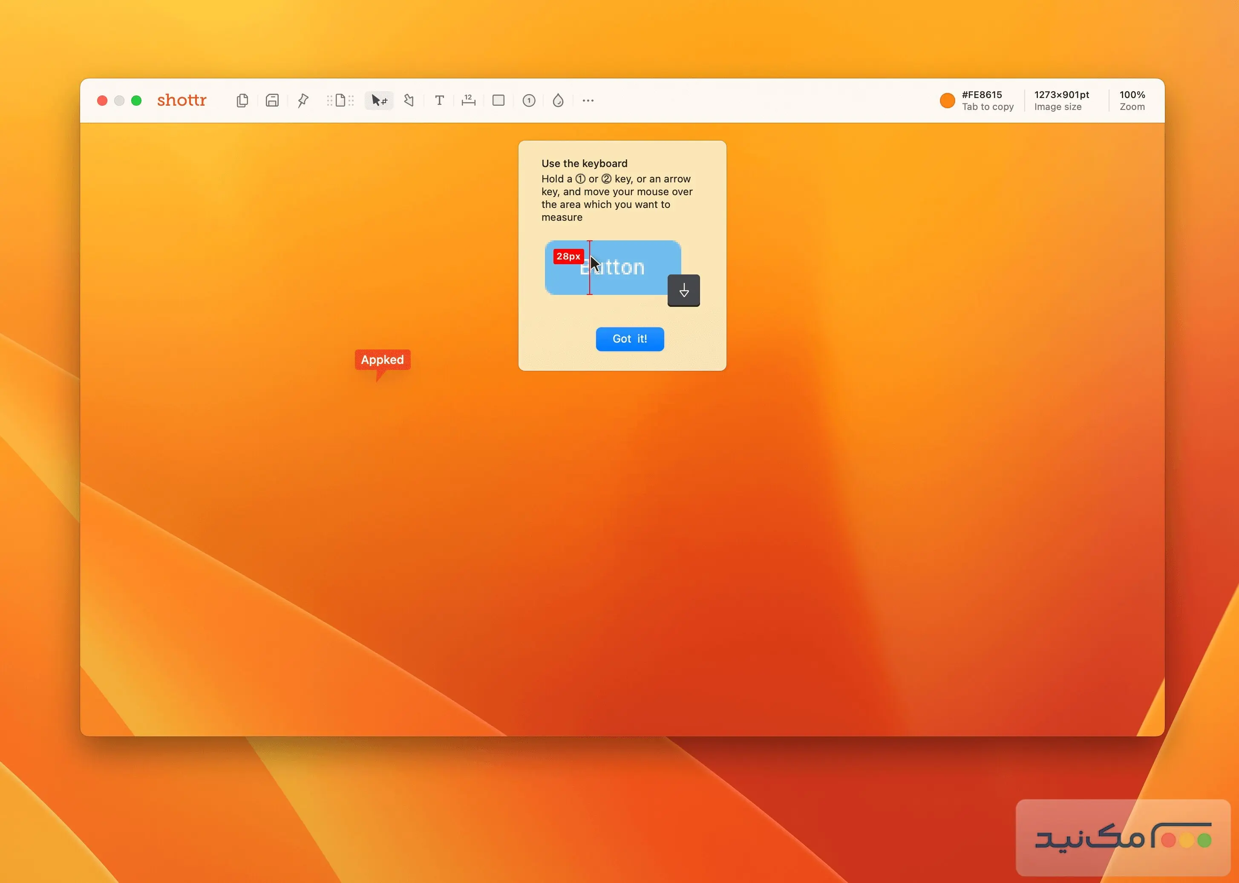Select the Arrow drawing tool
The width and height of the screenshot is (1239, 883).
[409, 101]
